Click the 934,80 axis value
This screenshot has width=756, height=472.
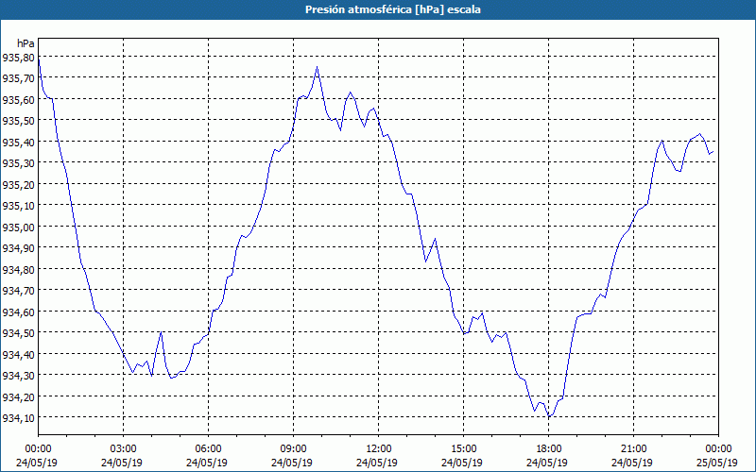point(18,269)
